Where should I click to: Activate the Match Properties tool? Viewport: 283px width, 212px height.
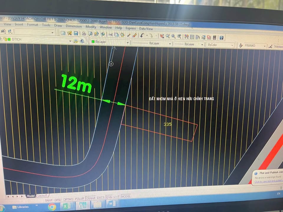point(135,34)
